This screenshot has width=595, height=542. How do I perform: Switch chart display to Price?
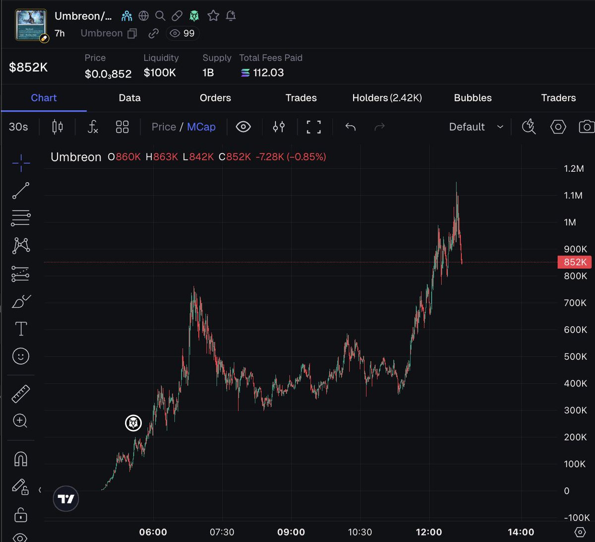tap(164, 127)
